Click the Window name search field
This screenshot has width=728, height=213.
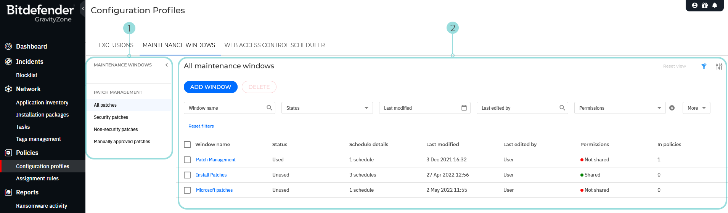tap(230, 108)
